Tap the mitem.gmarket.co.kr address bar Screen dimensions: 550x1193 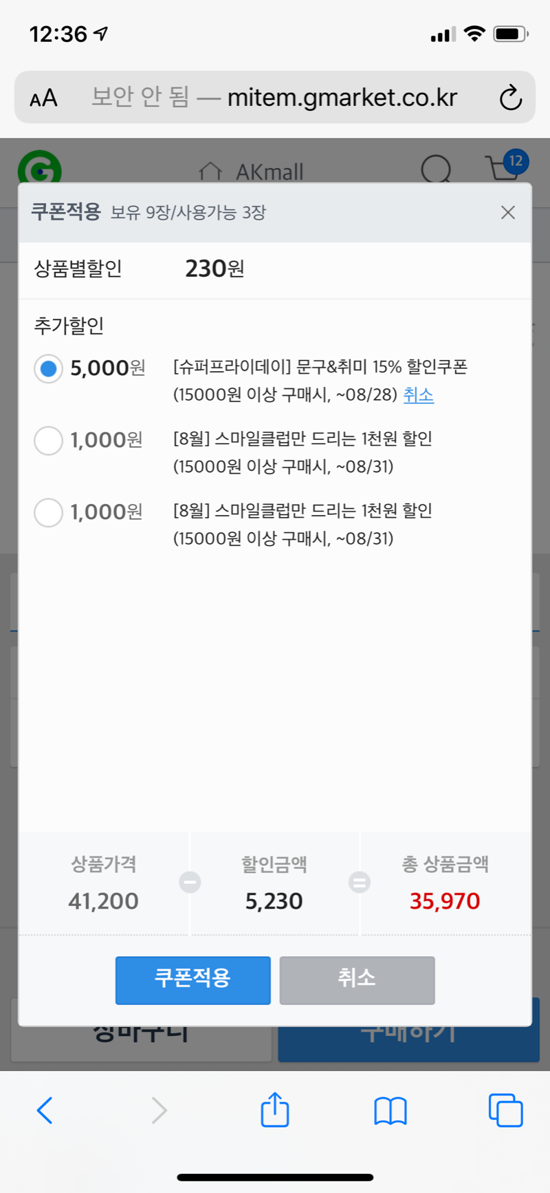(275, 97)
